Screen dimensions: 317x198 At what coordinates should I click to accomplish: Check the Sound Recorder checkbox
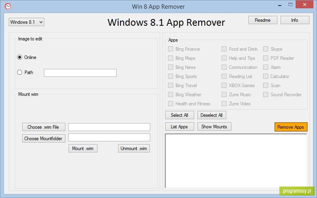265,94
